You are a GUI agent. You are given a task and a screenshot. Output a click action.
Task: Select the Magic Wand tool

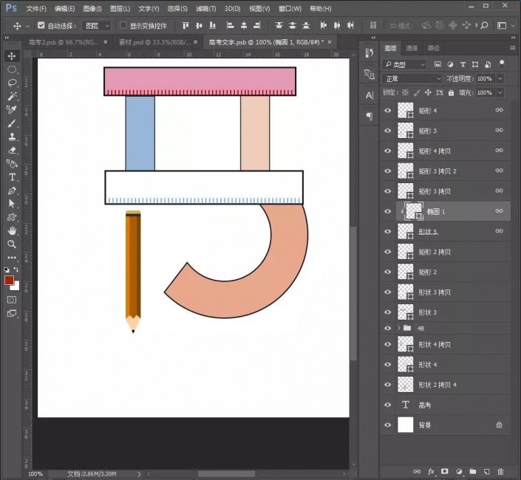tap(12, 96)
